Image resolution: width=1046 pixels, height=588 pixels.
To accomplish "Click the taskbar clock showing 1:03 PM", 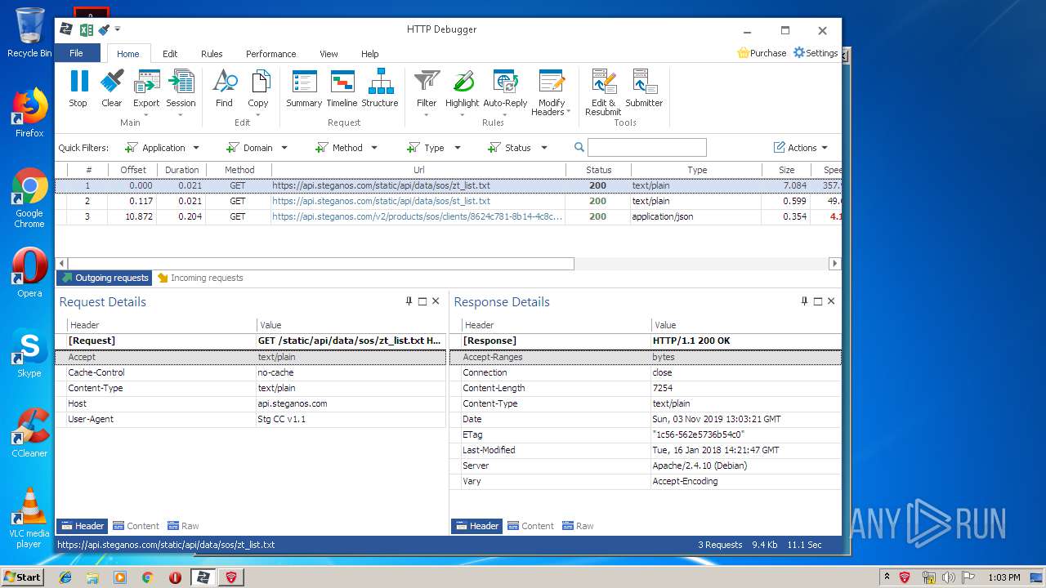I will (1004, 577).
